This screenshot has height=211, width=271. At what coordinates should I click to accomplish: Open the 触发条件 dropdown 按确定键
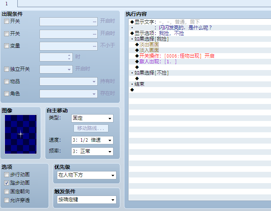87,200
